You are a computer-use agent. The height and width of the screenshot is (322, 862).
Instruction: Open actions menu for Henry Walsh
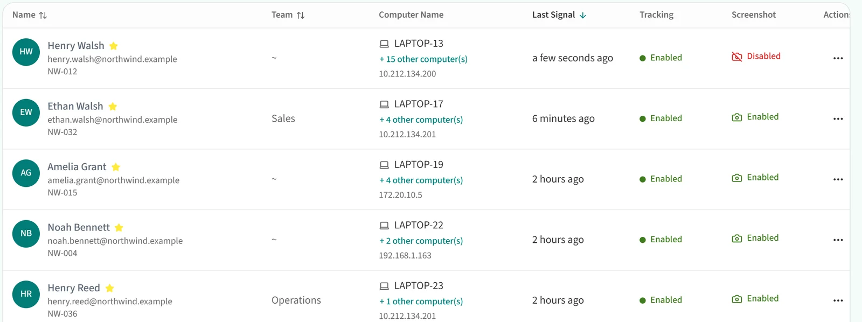click(838, 58)
